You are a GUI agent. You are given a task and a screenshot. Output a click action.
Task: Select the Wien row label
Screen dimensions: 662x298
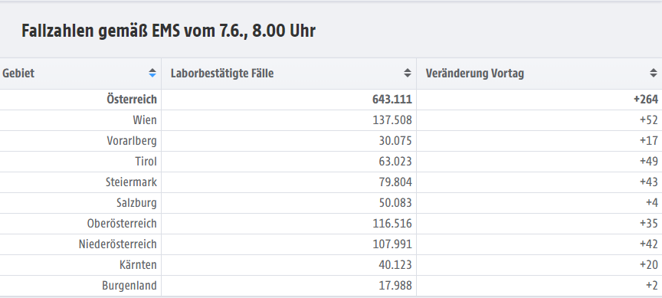(145, 120)
